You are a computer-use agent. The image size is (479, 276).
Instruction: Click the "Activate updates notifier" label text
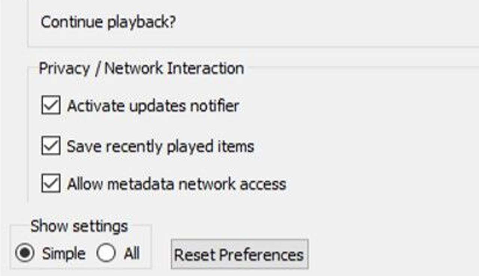point(153,106)
